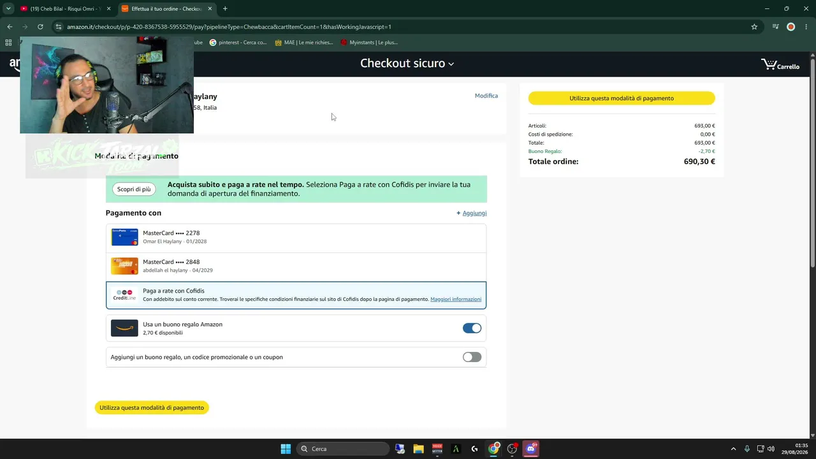
Task: Click the 'Articoli:' label
Action: point(537,126)
